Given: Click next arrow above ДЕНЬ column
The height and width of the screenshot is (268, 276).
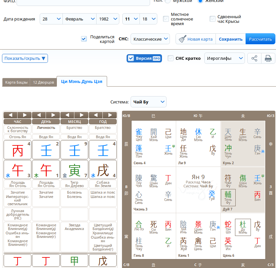Looking at the screenshot, I should [53, 115].
